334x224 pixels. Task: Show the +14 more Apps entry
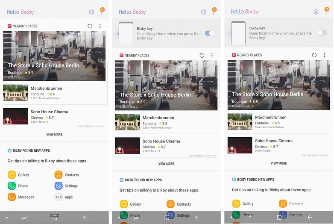[64, 197]
